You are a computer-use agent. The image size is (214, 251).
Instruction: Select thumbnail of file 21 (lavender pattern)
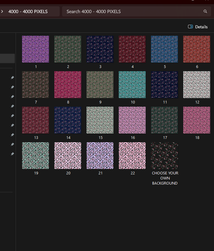click(x=100, y=155)
